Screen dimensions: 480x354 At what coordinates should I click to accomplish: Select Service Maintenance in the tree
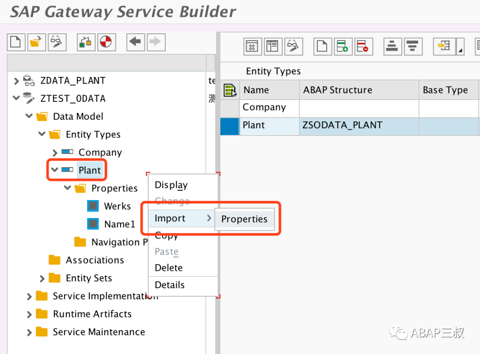pos(99,332)
